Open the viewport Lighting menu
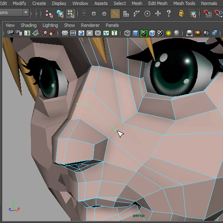The width and height of the screenshot is (223, 223). [x=50, y=25]
